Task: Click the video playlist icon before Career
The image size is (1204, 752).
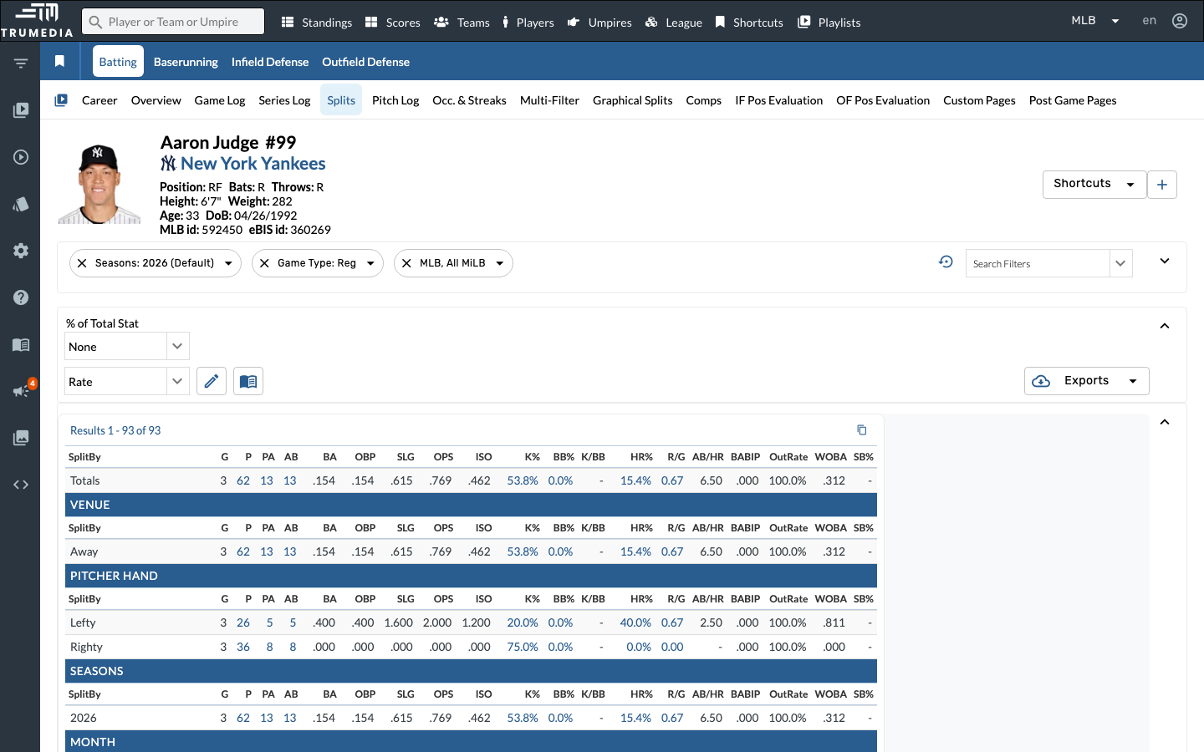Action: pos(61,100)
